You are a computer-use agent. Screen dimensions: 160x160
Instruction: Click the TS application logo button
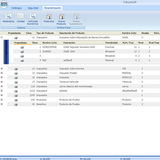pos(4,4)
